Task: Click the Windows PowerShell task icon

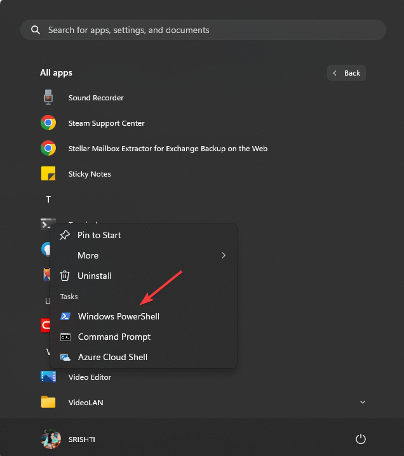Action: 65,316
